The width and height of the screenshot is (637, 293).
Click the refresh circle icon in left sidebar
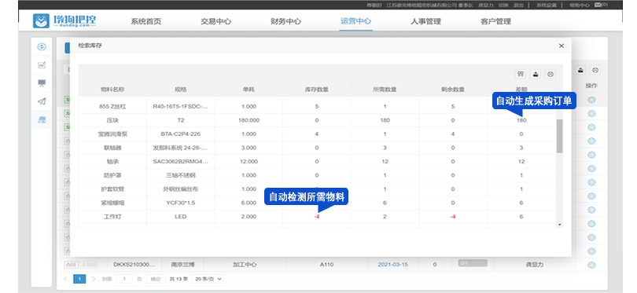tap(42, 46)
